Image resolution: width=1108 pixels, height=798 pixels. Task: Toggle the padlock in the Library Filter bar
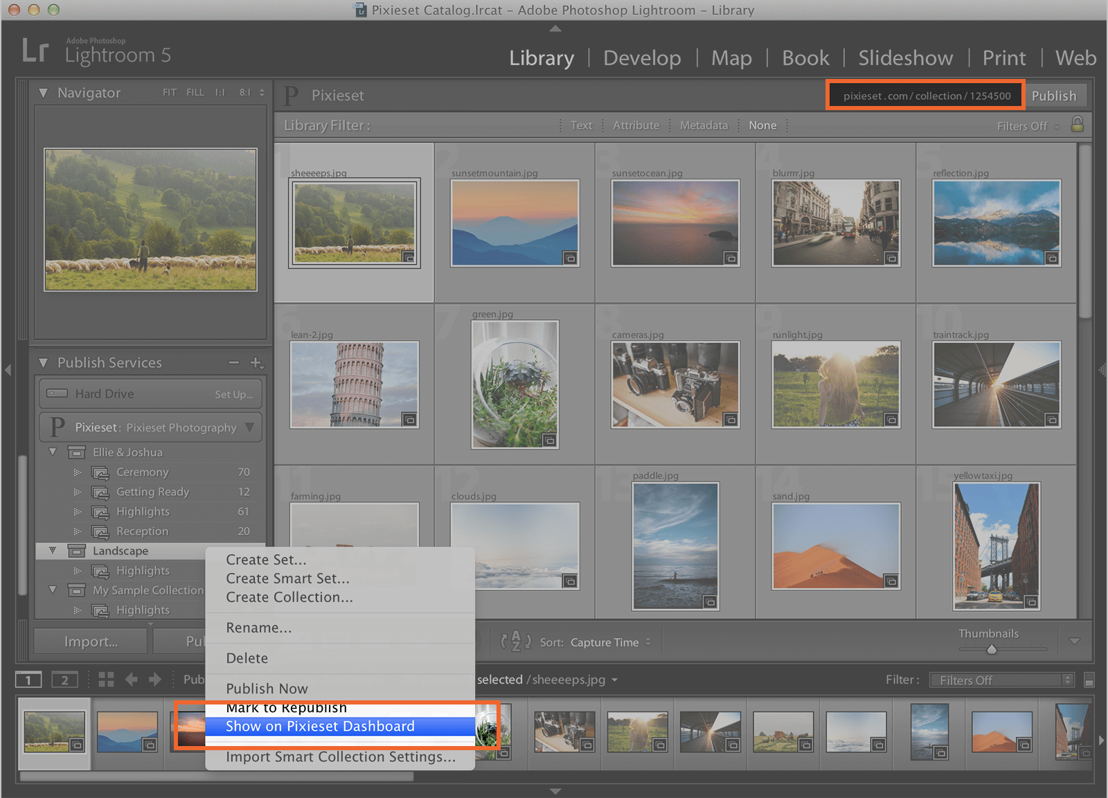click(1078, 125)
